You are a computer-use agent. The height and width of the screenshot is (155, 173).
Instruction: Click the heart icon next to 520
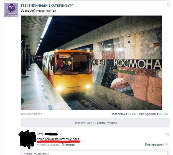(x=160, y=114)
